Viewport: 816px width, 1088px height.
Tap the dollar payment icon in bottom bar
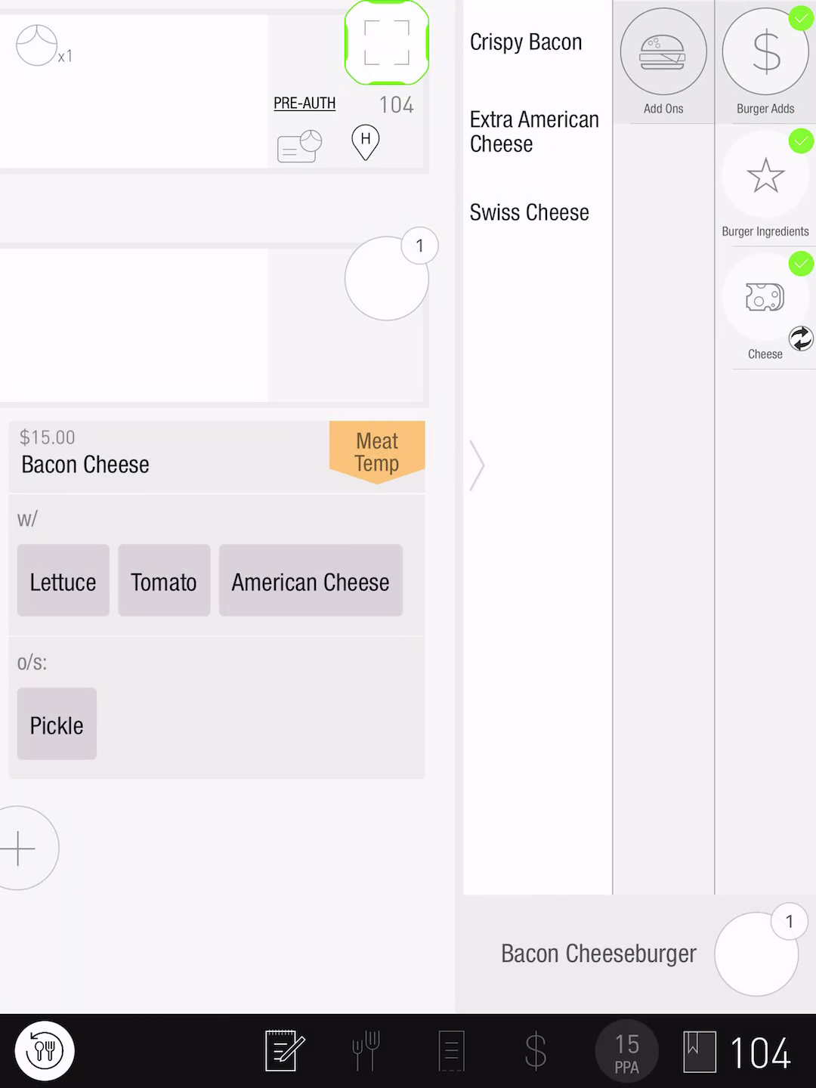coord(535,1050)
